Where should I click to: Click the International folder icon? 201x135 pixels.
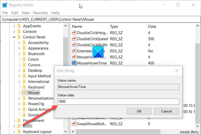(24, 81)
